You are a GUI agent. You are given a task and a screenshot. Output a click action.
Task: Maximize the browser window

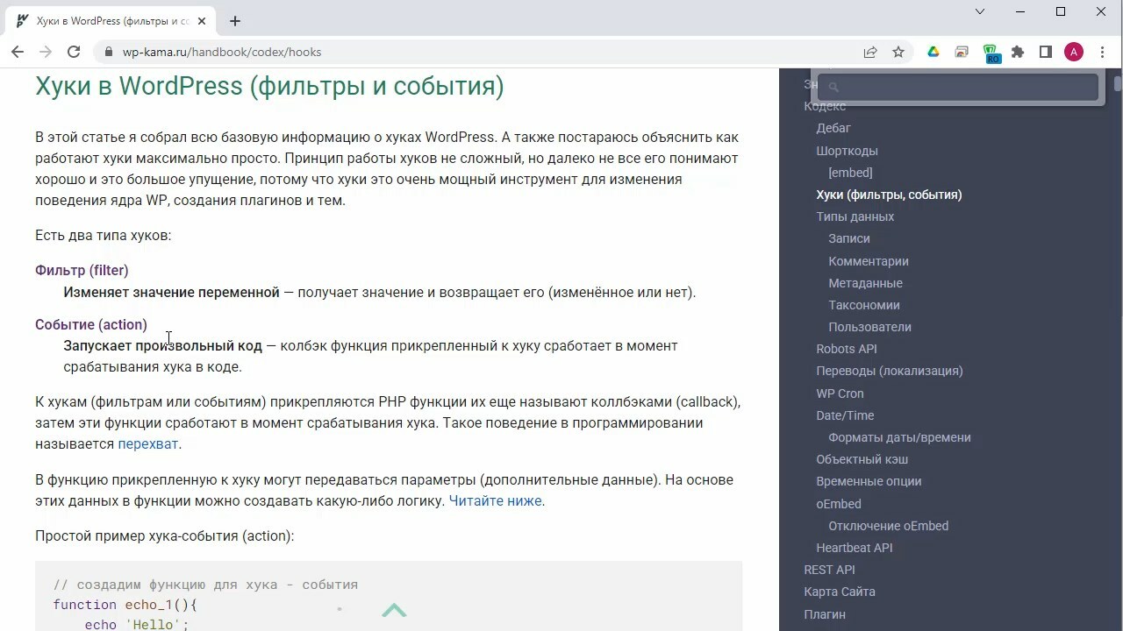point(1061,11)
